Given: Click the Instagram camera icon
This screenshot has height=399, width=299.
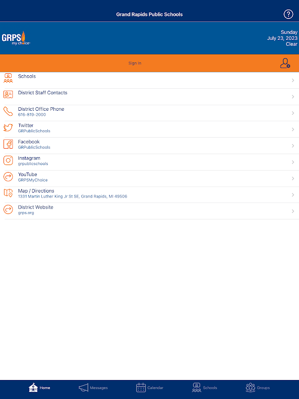Looking at the screenshot, I should coord(8,160).
